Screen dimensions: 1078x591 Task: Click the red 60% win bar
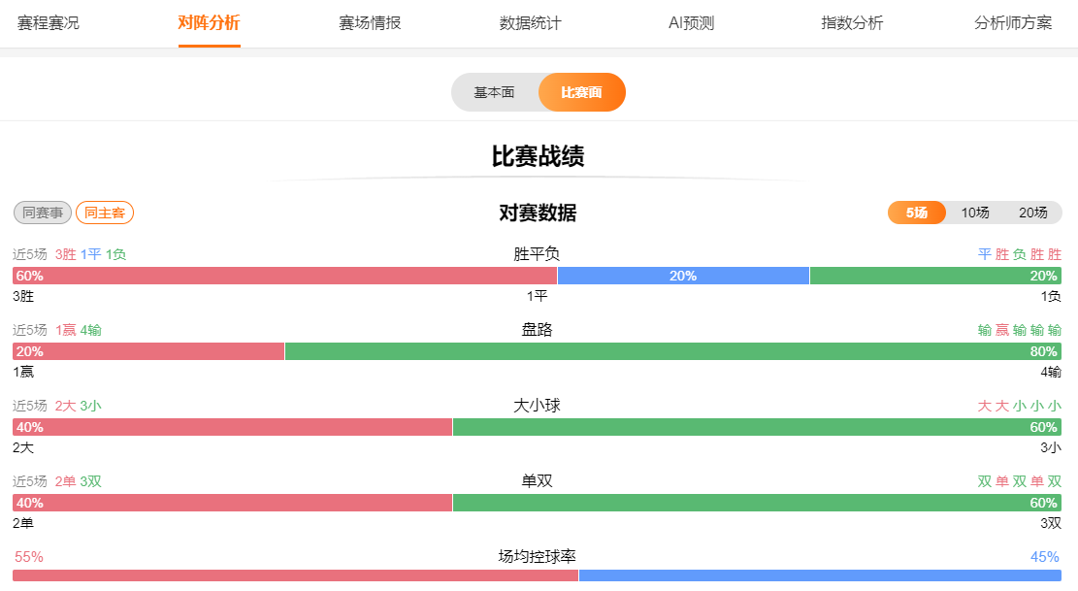[284, 276]
